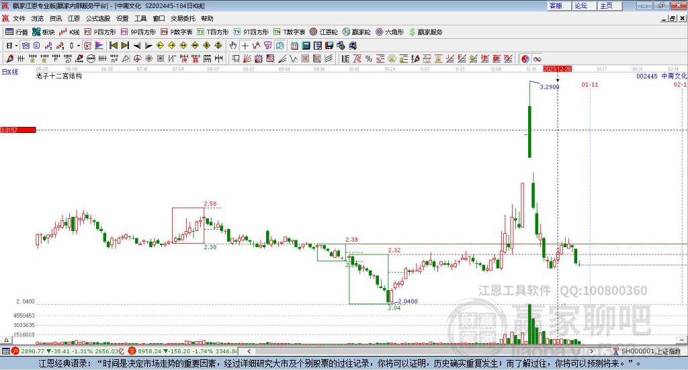The width and height of the screenshot is (688, 370).
Task: Click the floppy disk save icon
Action: (x=329, y=46)
